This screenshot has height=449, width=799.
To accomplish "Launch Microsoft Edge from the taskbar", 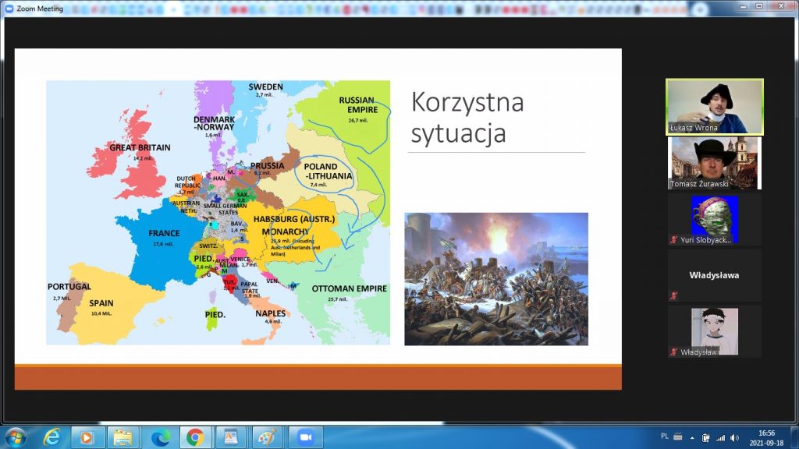I will [160, 437].
